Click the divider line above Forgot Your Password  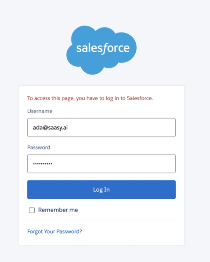[101, 221]
